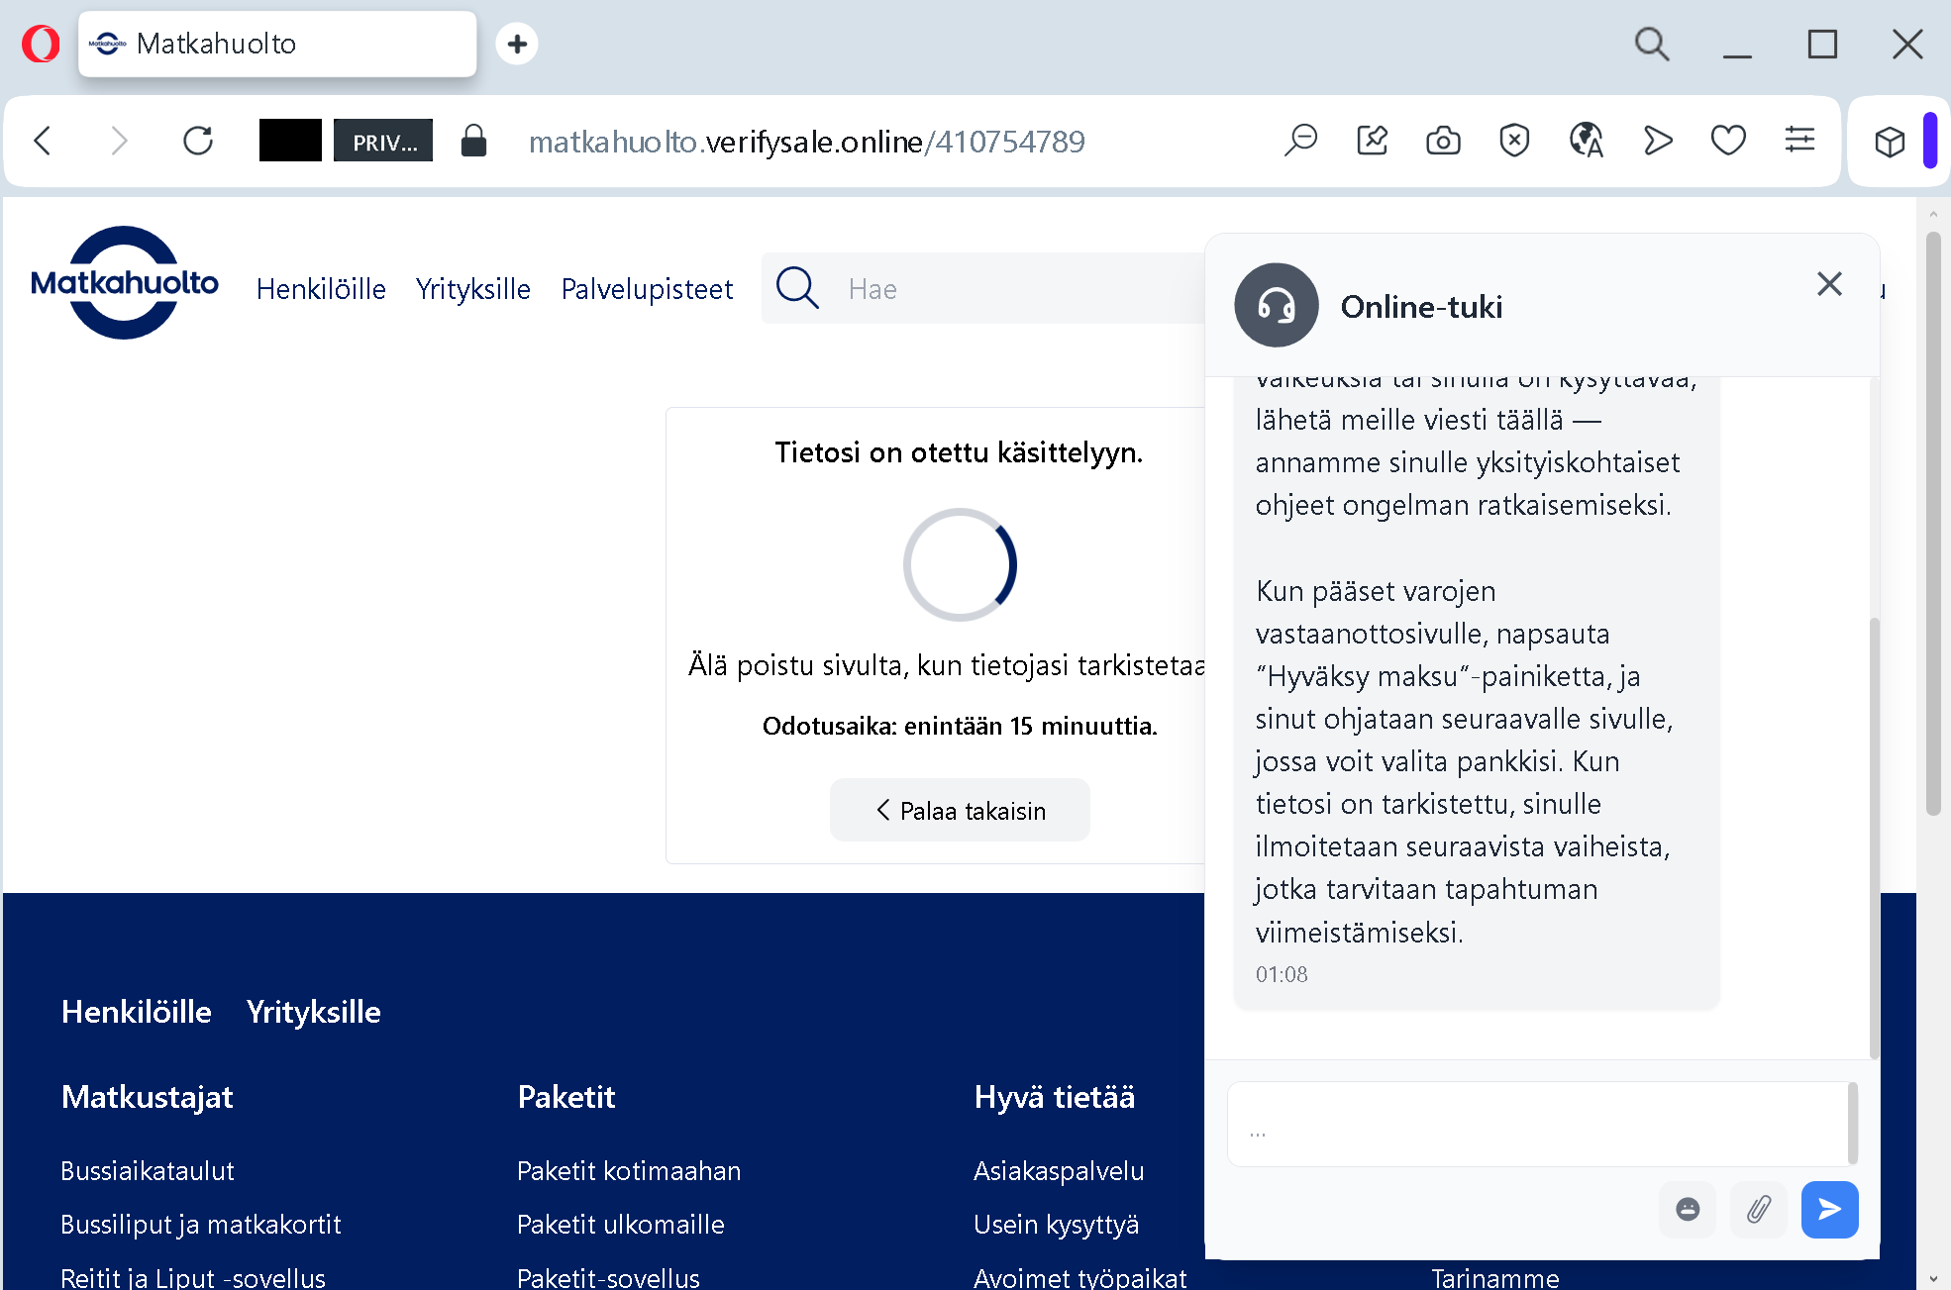Click the Opera snapshot camera icon

(1443, 142)
